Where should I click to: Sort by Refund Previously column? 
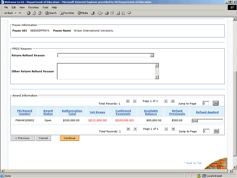point(177,112)
